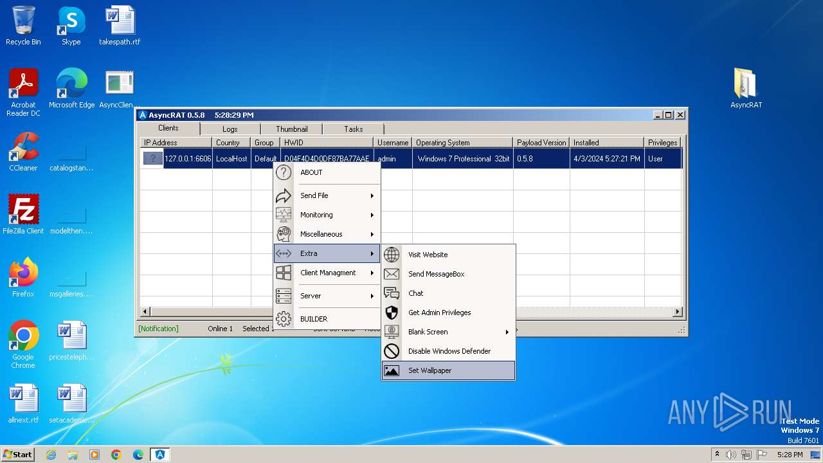This screenshot has height=463, width=823.
Task: Click the [Notification] status bar label
Action: click(158, 329)
